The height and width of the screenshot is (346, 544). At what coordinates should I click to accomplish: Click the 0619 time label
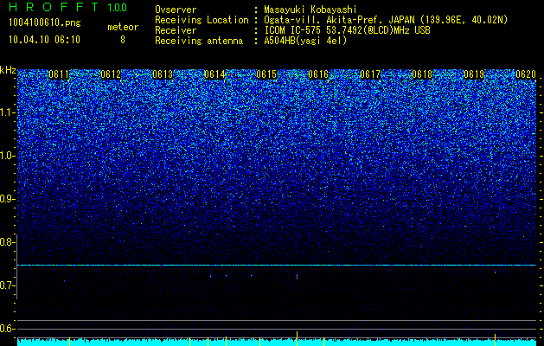474,74
